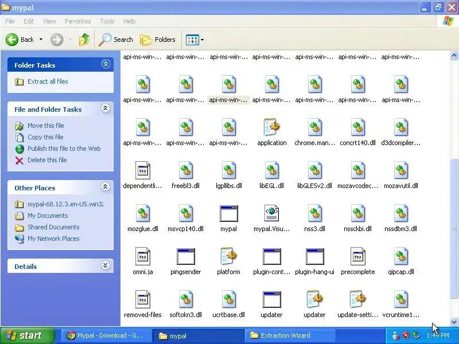Click the green Back arrow button
Image resolution: width=459 pixels, height=344 pixels.
coord(12,40)
